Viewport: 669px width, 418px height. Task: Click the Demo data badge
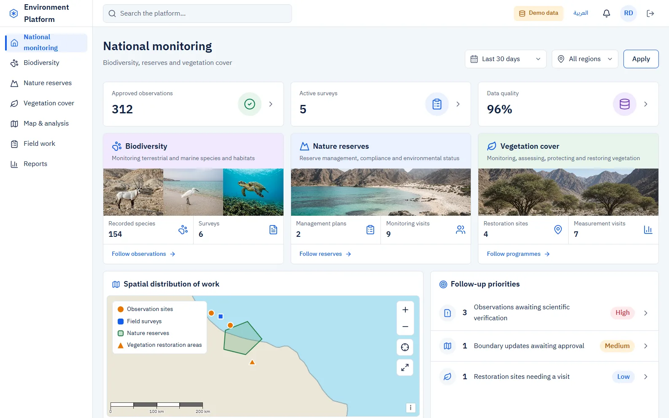click(538, 13)
